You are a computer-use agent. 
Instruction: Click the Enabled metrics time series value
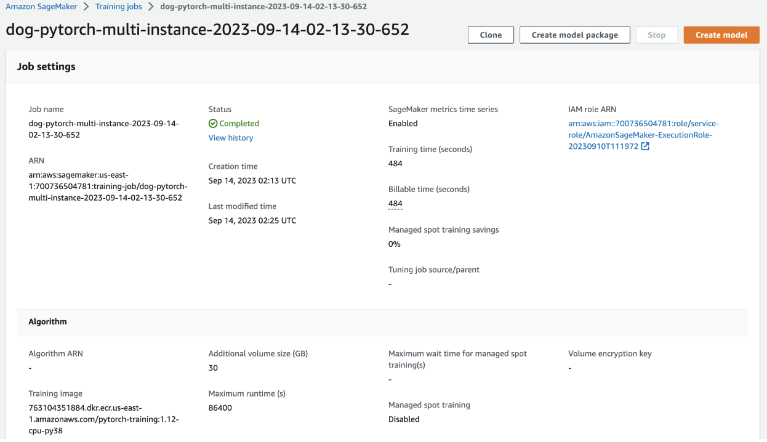click(403, 124)
